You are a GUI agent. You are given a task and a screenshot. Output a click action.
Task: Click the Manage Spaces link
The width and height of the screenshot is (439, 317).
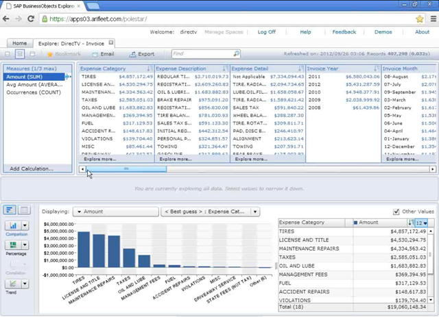224,32
